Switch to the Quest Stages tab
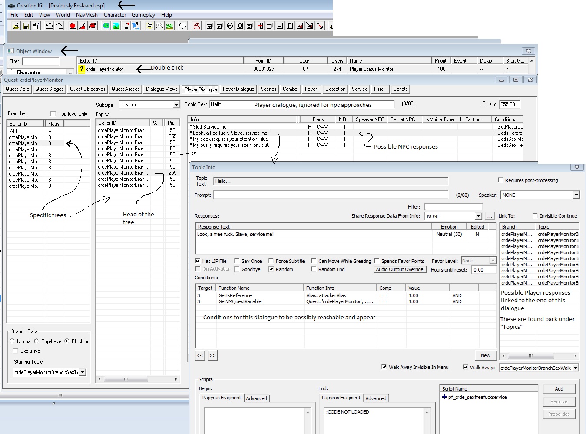The image size is (586, 434). click(x=50, y=89)
